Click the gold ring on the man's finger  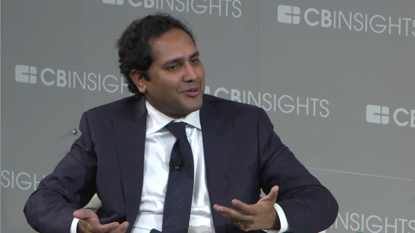click(238, 223)
